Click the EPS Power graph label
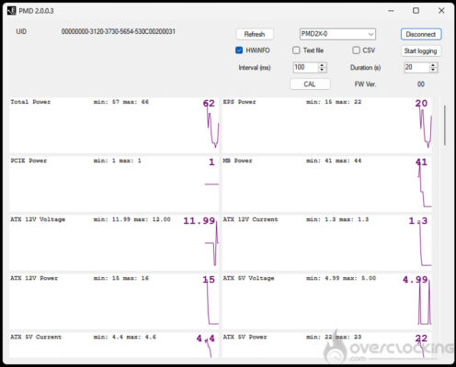The width and height of the screenshot is (456, 367). (239, 102)
